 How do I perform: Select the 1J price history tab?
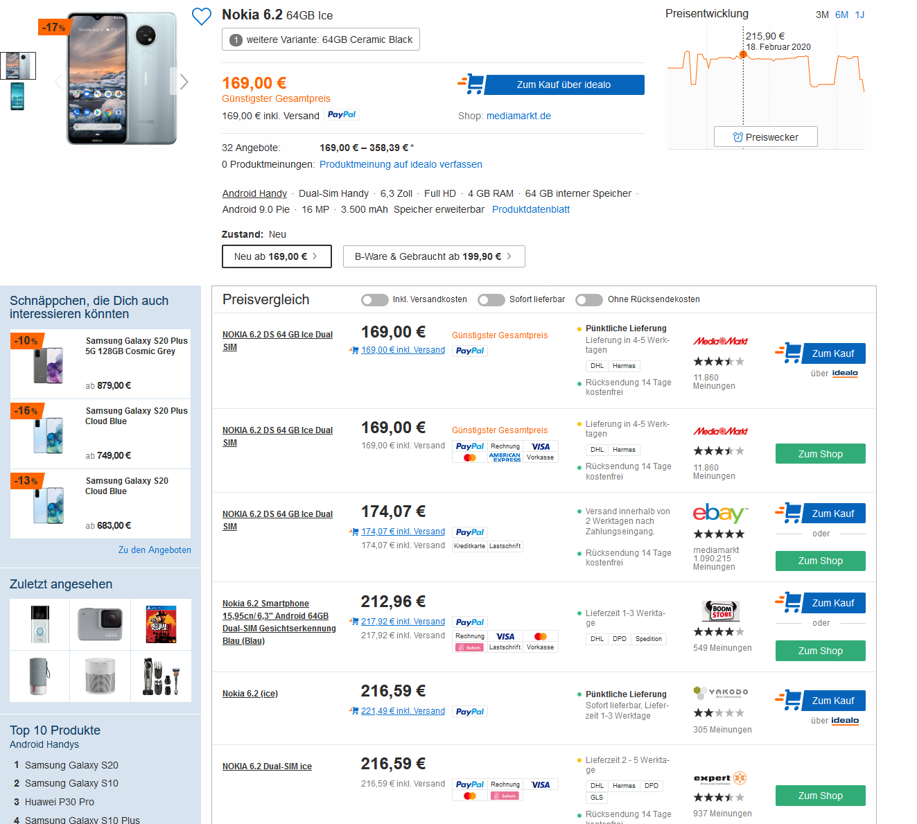tap(859, 15)
